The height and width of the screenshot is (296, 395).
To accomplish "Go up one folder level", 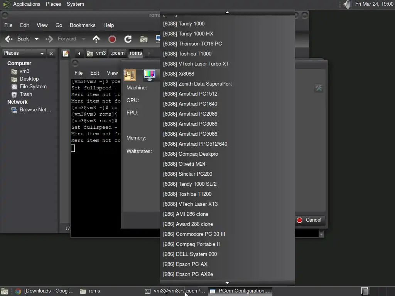I will (x=96, y=39).
